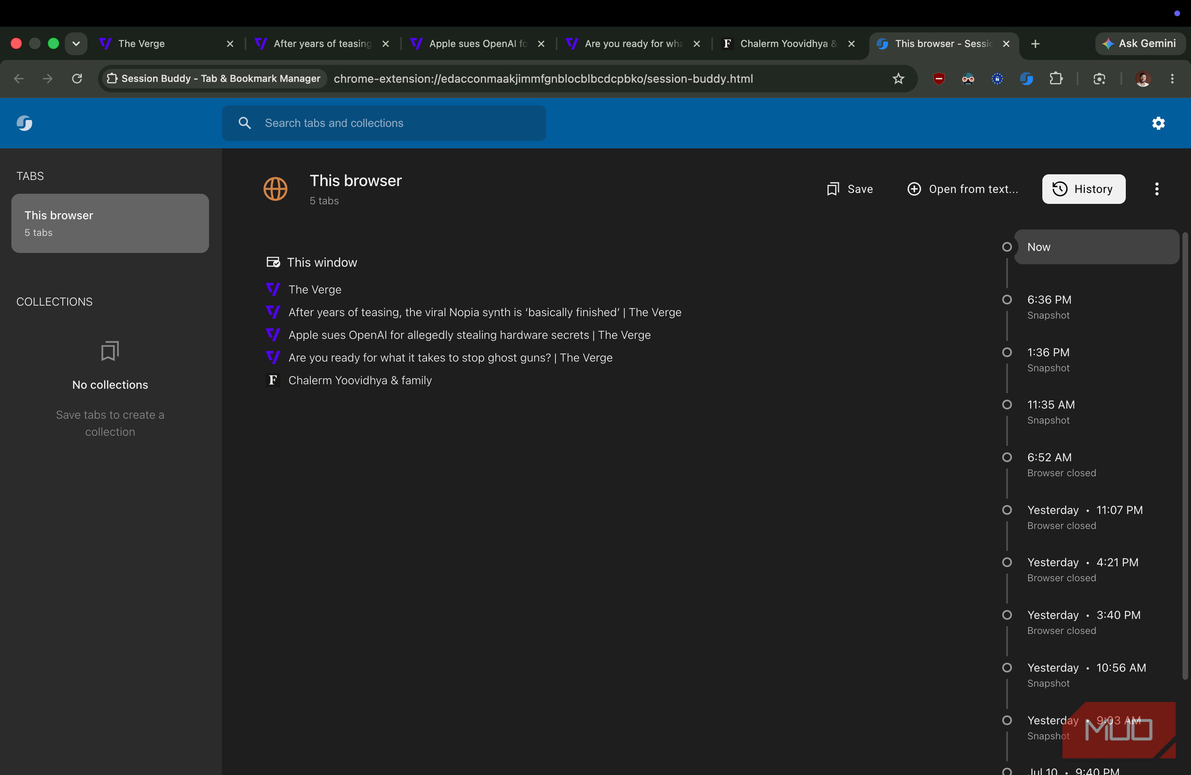The image size is (1191, 775).
Task: Close the Apple sues OpenAI tab
Action: pyautogui.click(x=541, y=43)
